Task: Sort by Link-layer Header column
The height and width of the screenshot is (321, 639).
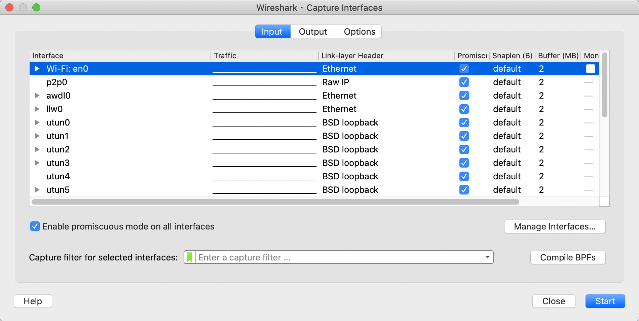Action: pyautogui.click(x=386, y=56)
